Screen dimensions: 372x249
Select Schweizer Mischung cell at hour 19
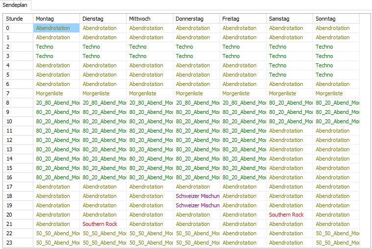196,205
